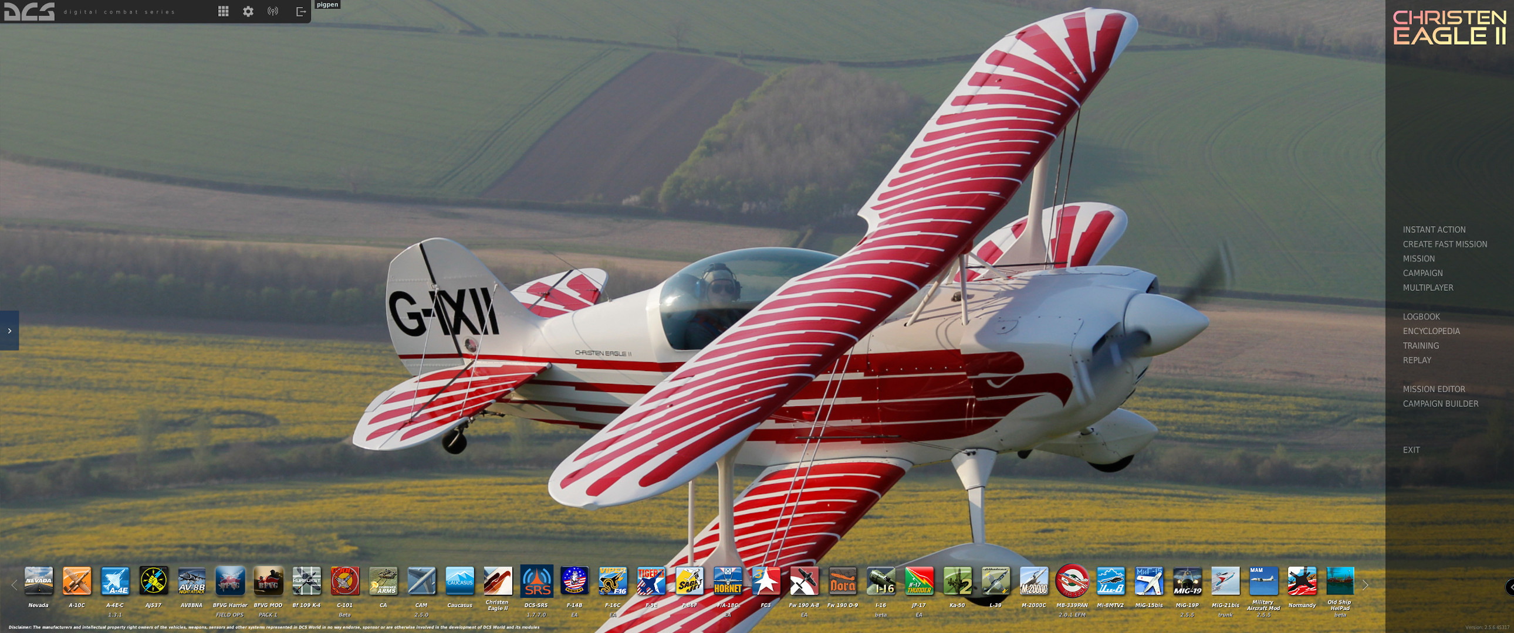Open the CAMPAIGN menu entry
The height and width of the screenshot is (633, 1514).
click(x=1422, y=273)
